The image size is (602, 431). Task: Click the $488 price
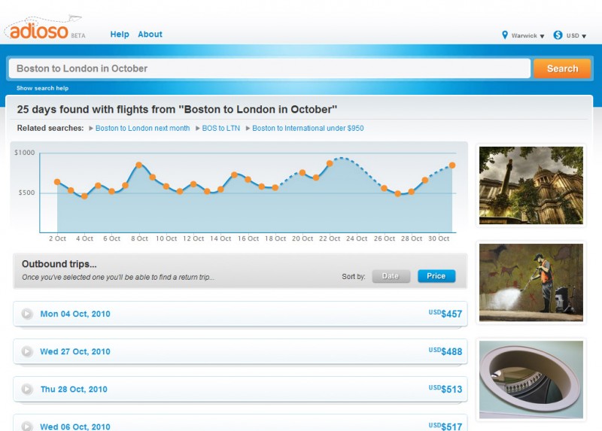[445, 351]
